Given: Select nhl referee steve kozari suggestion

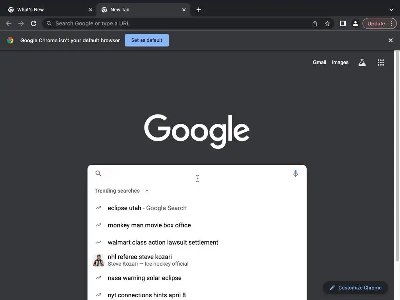Looking at the screenshot, I should pyautogui.click(x=197, y=260).
